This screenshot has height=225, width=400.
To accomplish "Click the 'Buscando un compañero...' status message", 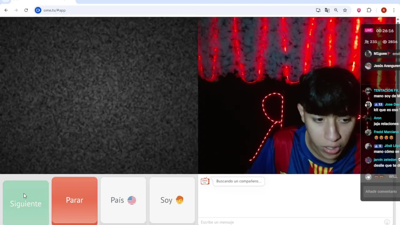I will 239,181.
